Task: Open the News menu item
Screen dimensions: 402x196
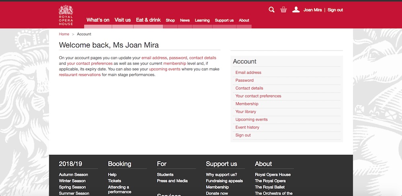Action: pyautogui.click(x=185, y=20)
